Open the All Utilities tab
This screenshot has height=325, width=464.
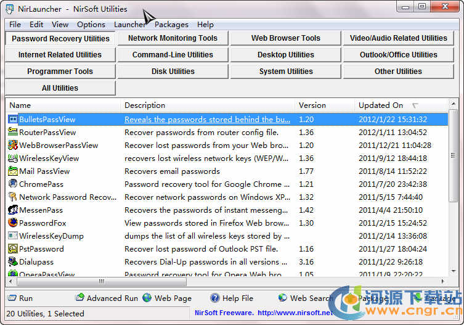pos(60,88)
